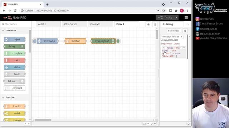Viewport: 229px width, 128px height.
Task: Select the switch node in palette
Action: coord(14,113)
